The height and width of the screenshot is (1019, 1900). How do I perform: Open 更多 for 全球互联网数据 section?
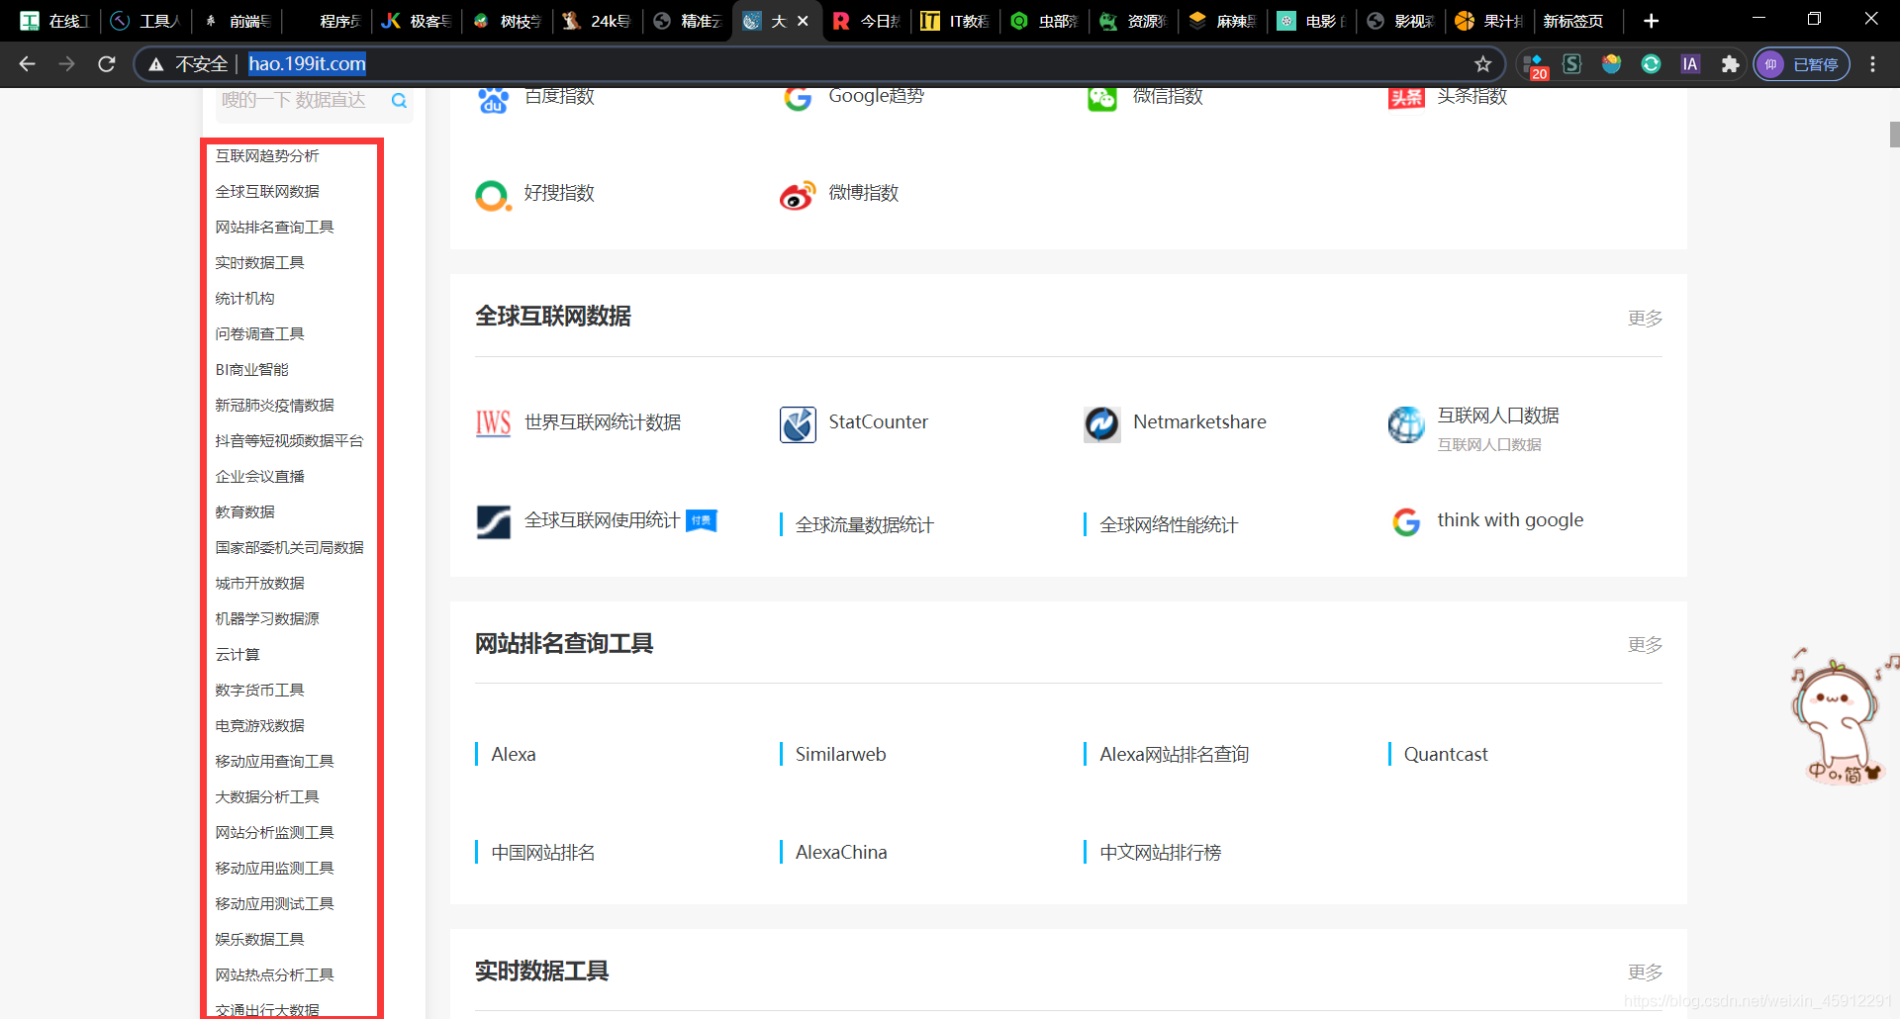click(x=1645, y=319)
